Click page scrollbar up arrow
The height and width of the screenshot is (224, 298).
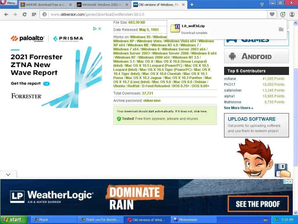[296, 23]
